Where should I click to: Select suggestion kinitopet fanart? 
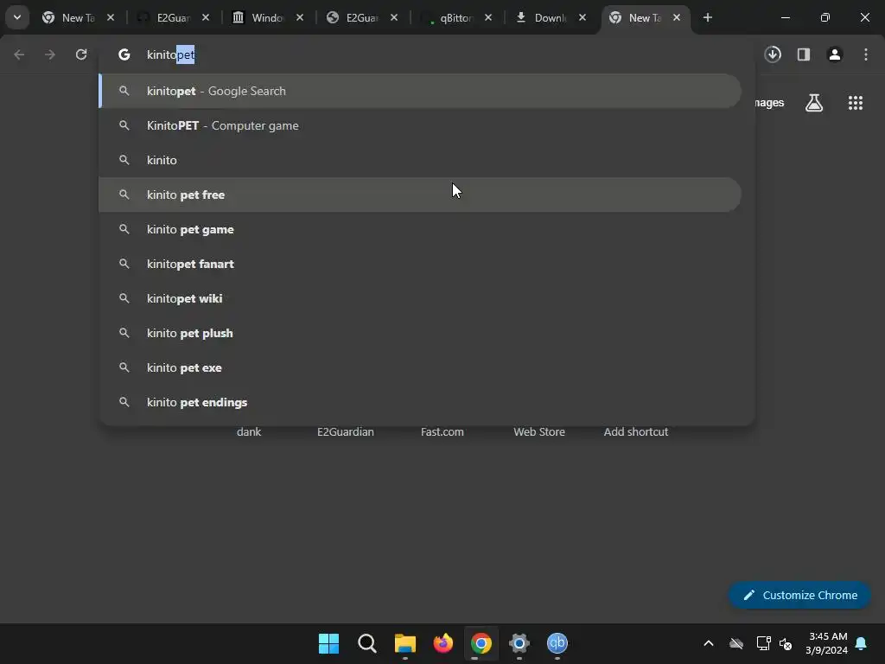pos(420,264)
